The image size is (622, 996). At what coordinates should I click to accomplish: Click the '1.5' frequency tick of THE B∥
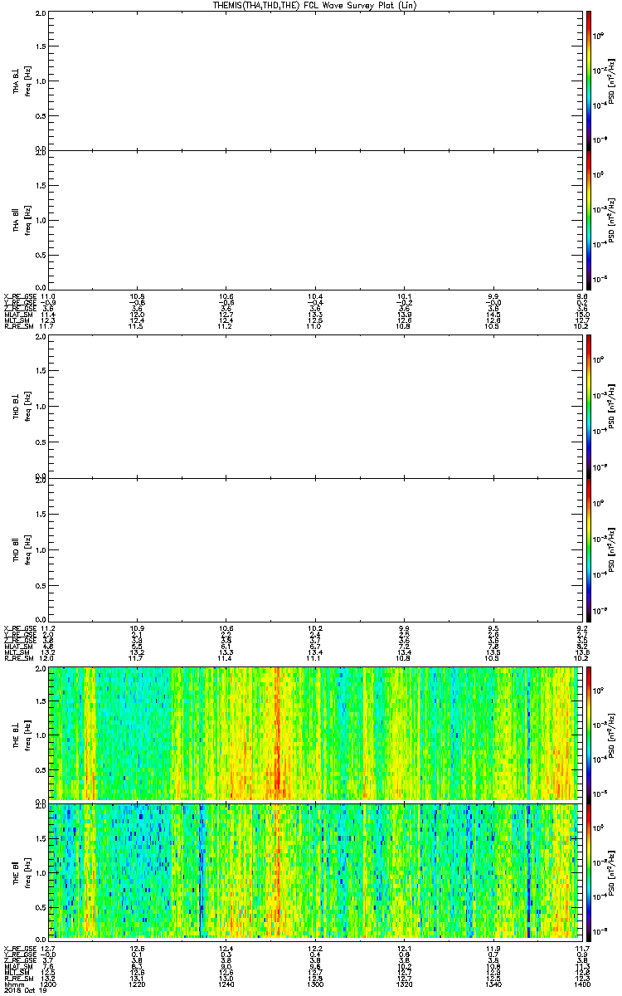coord(41,838)
